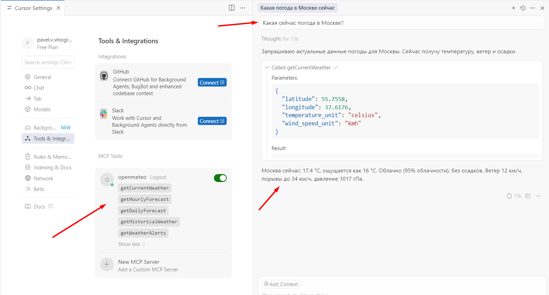
Task: Click the openmeteo server avatar icon
Action: pyautogui.click(x=107, y=180)
